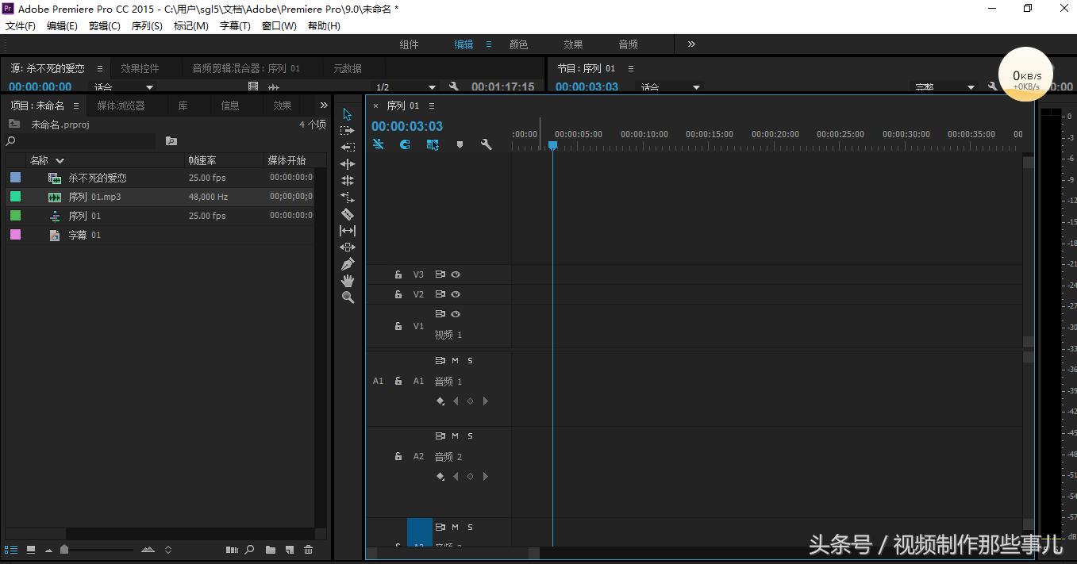Viewport: 1077px width, 564px height.
Task: Open the 序列(S) menu
Action: [146, 25]
